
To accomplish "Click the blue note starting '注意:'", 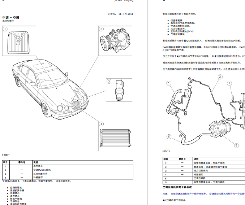I will (x=204, y=194).
